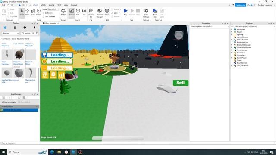This screenshot has height=155, width=276.
Task: Switch to the VIEW ribbon tab
Action: click(x=66, y=5)
